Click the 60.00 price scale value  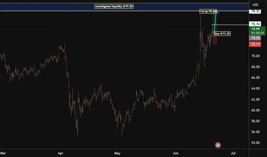tap(256, 110)
